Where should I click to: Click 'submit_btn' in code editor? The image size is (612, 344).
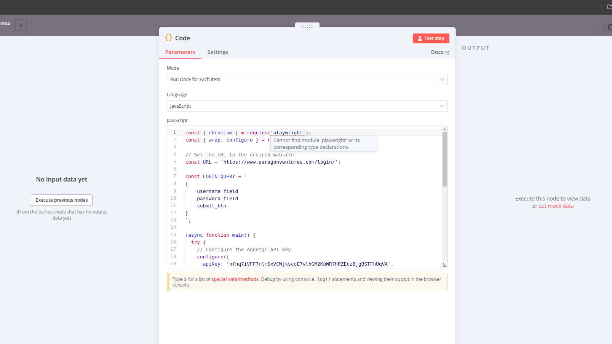pos(211,206)
